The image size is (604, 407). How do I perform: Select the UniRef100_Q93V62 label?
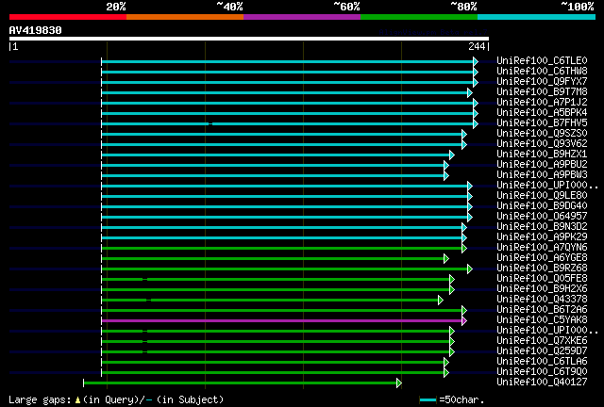click(542, 144)
